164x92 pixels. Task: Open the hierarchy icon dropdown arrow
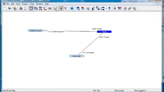(106, 8)
